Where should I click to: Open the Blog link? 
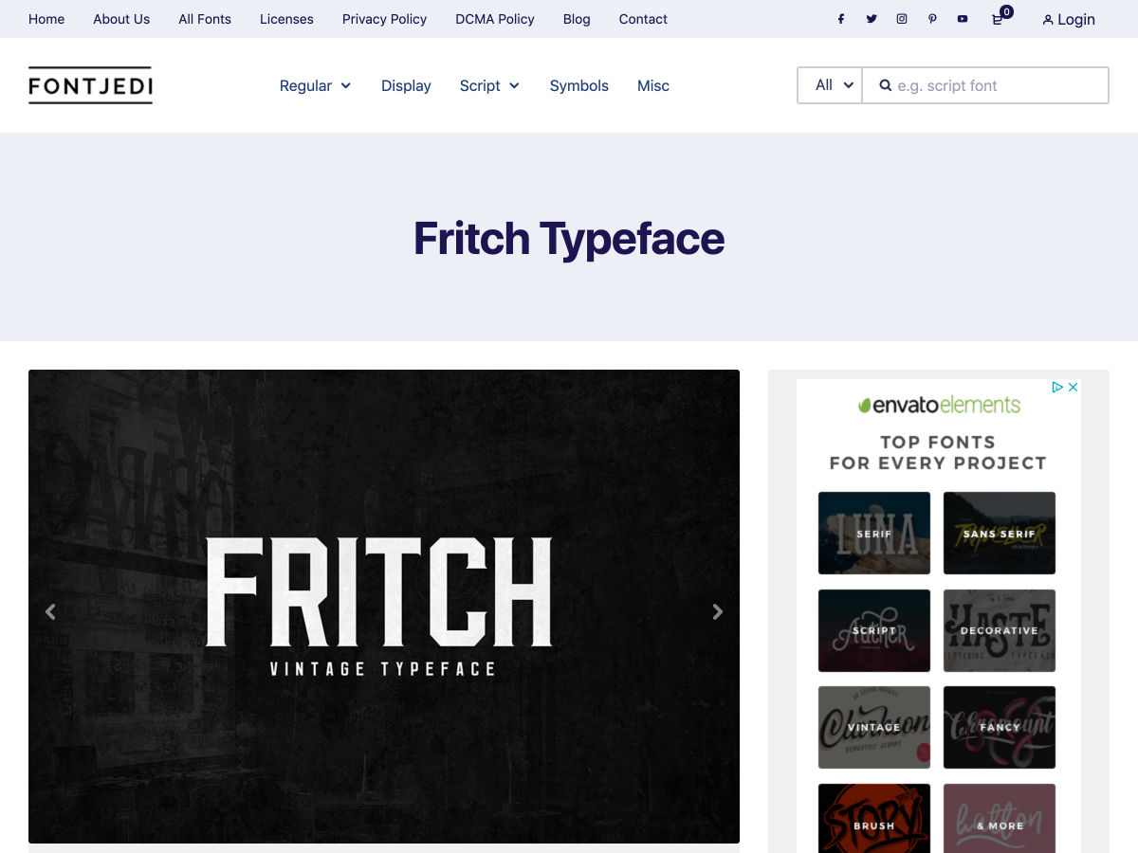(x=577, y=19)
